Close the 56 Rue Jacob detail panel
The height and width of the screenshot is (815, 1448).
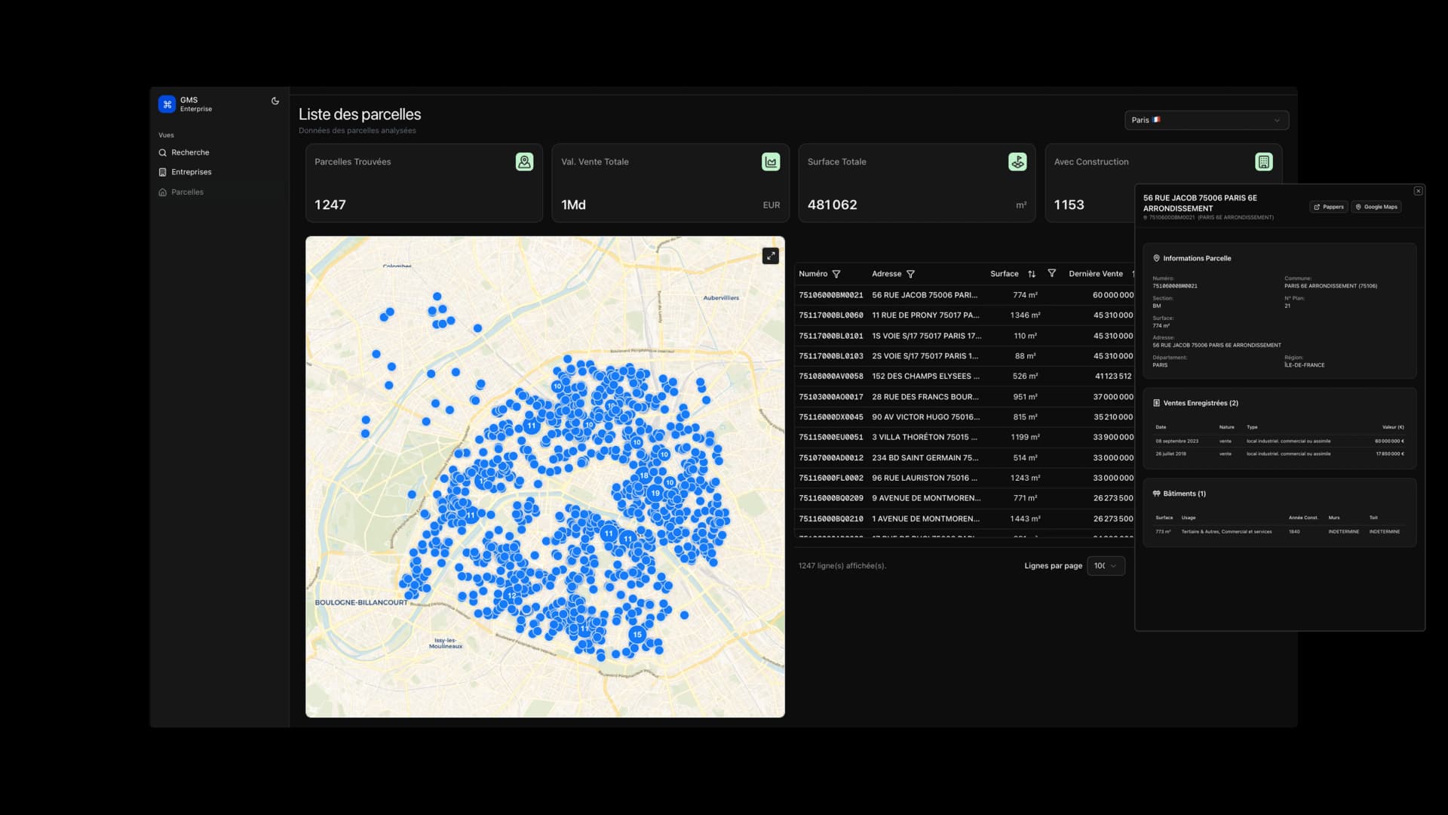pos(1418,192)
